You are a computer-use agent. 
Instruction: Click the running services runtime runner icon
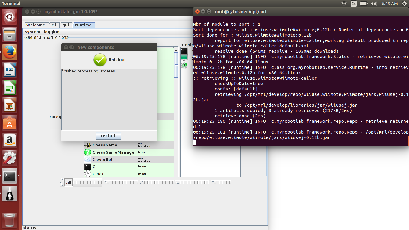pyautogui.click(x=184, y=65)
